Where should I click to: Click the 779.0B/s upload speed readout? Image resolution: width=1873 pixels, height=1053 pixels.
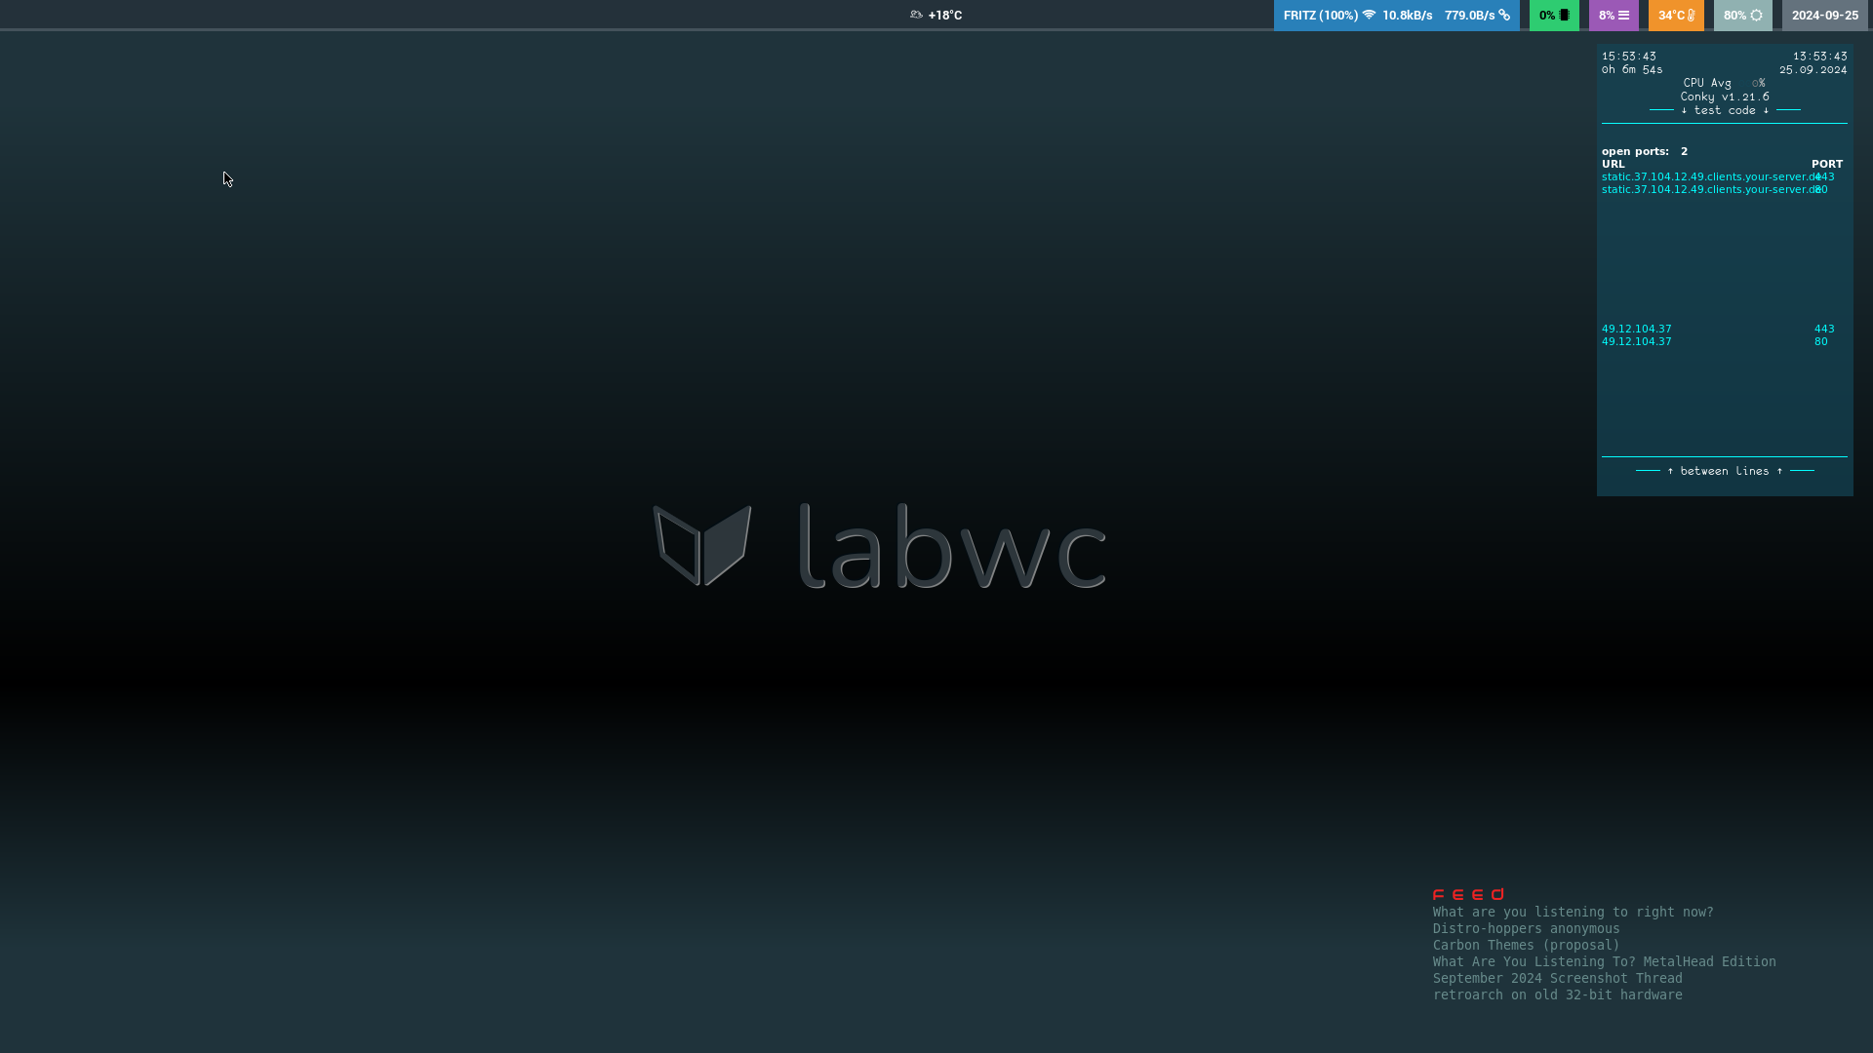coord(1469,15)
